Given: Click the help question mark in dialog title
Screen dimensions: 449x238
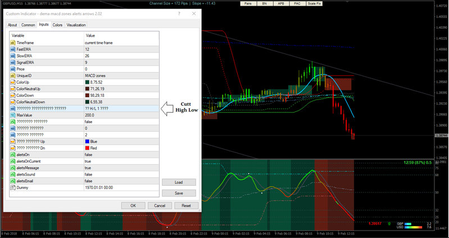Looking at the screenshot, I should [x=179, y=14].
